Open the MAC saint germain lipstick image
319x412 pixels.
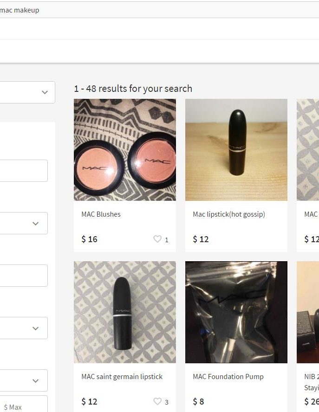[x=125, y=312]
